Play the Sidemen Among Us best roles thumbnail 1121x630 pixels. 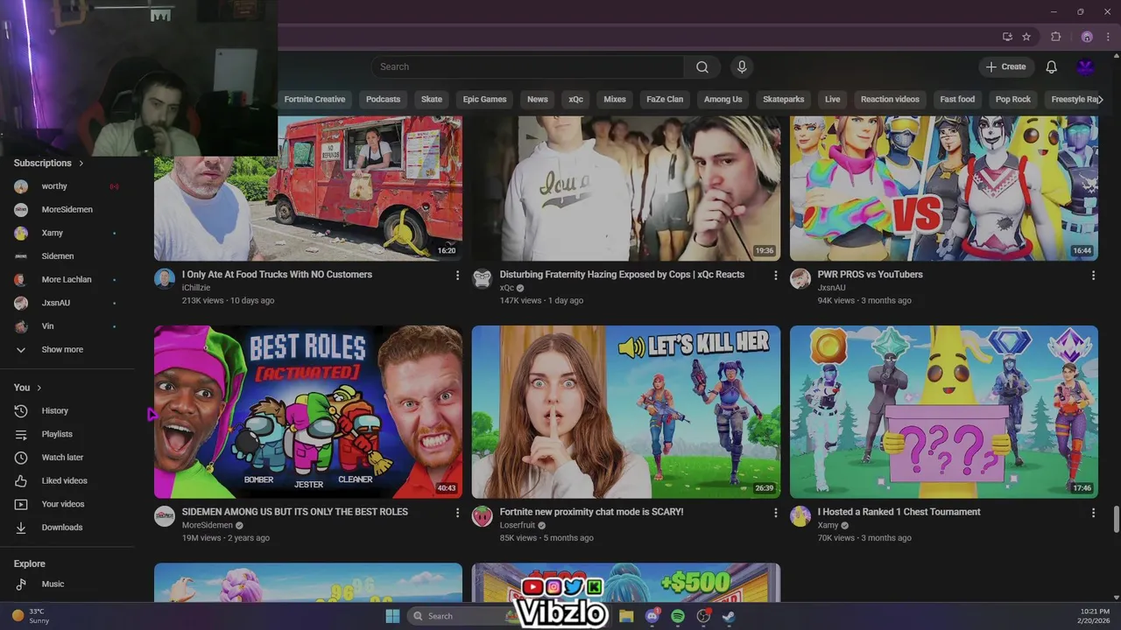coord(308,411)
